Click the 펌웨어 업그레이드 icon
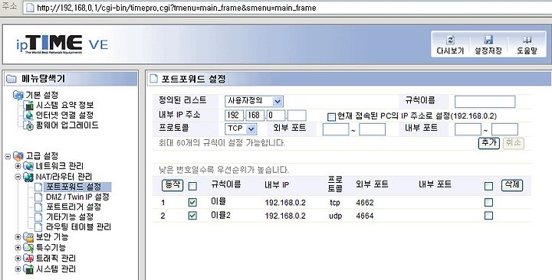The height and width of the screenshot is (280, 552). click(x=28, y=125)
